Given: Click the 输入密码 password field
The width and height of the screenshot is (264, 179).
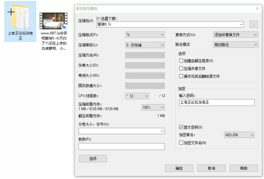Looking at the screenshot, I should (x=216, y=103).
